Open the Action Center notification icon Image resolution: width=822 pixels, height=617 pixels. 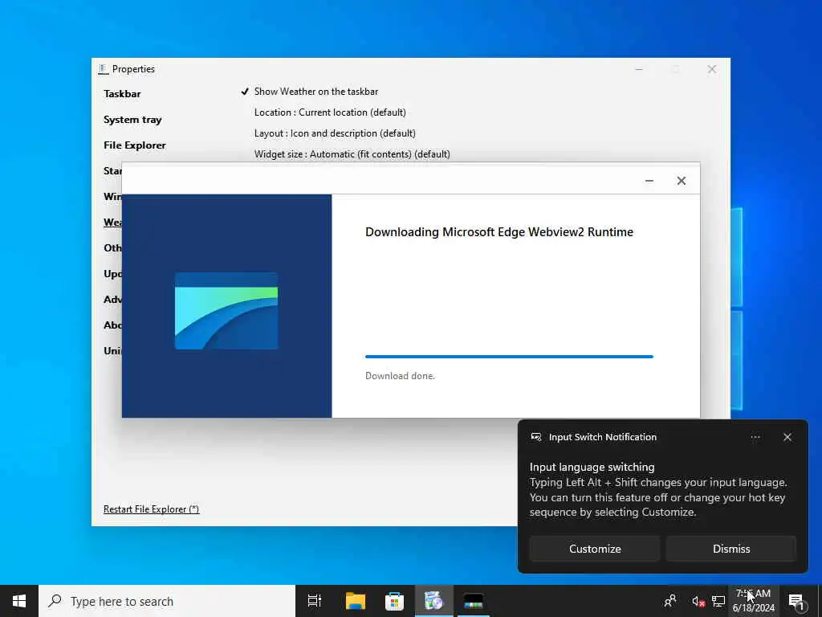point(796,601)
